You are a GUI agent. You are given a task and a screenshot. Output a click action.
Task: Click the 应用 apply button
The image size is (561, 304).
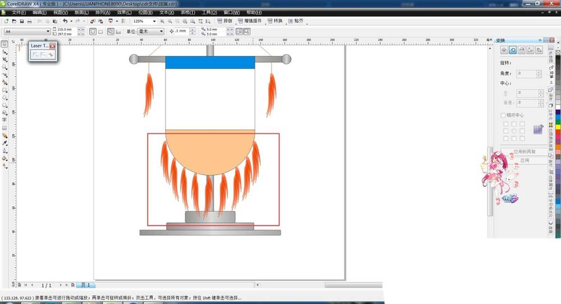[525, 160]
